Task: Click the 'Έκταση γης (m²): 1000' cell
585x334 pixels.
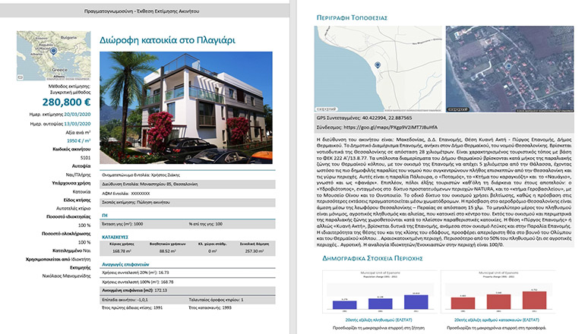Action: (122, 224)
